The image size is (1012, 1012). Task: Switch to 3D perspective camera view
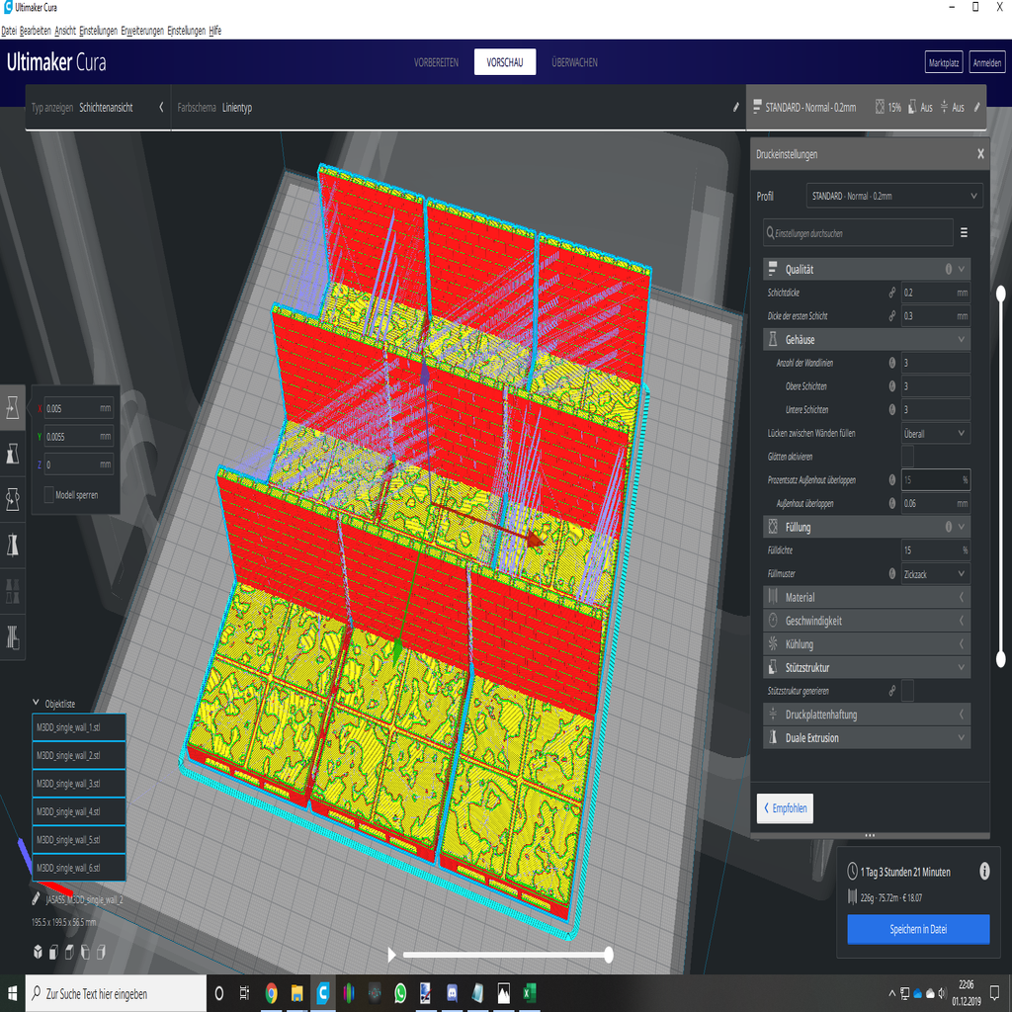point(39,952)
